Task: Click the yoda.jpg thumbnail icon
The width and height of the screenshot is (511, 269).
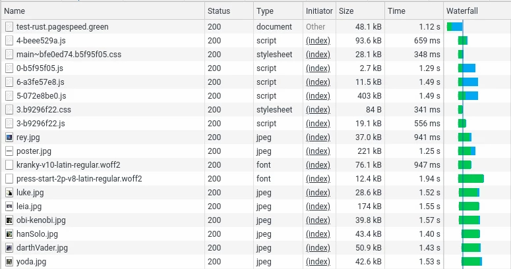Action: click(x=9, y=262)
